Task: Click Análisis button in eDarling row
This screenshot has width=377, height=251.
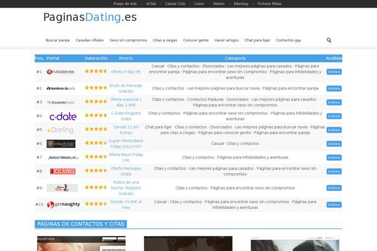Action: click(334, 130)
